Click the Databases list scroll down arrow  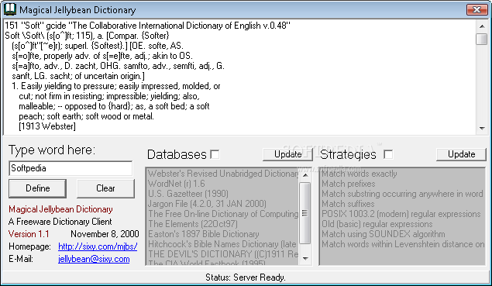click(305, 259)
